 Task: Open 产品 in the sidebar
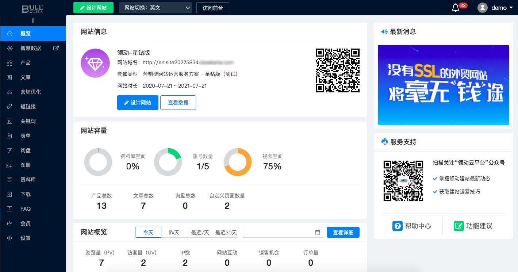[x=26, y=63]
